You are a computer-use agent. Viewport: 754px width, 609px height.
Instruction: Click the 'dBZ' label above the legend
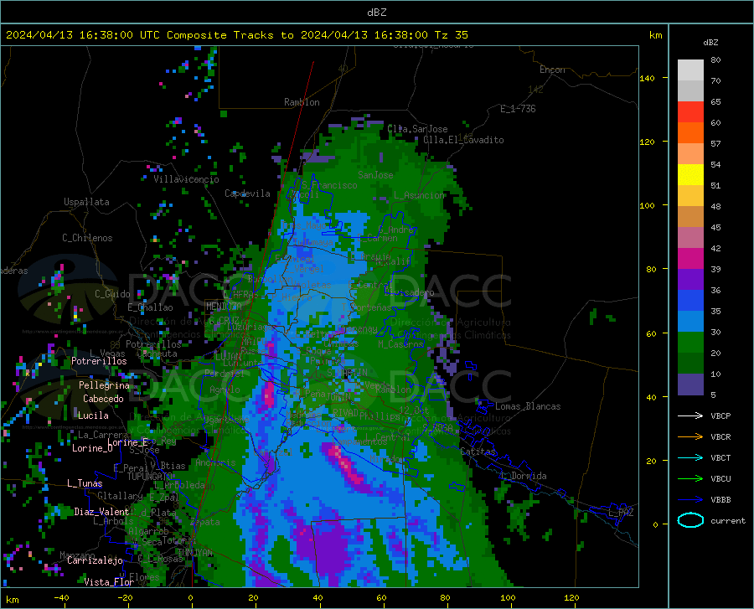point(710,43)
